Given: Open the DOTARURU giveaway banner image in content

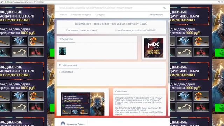Looking at the screenshot, I should [x=83, y=104].
